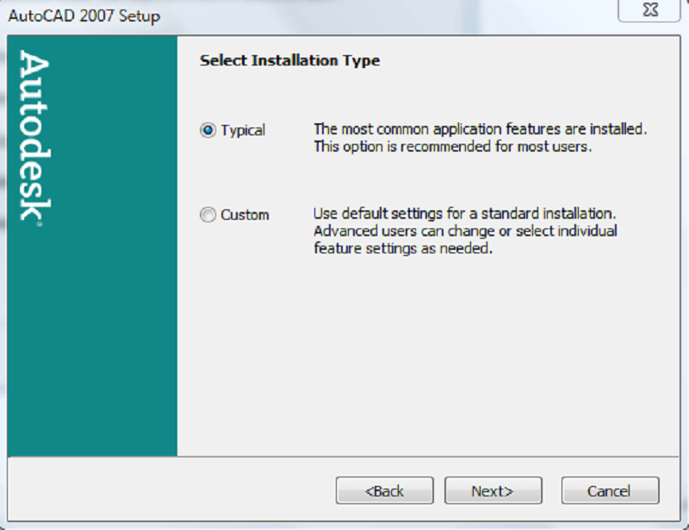Proceed with the Next> button
This screenshot has height=530, width=689.
point(493,490)
